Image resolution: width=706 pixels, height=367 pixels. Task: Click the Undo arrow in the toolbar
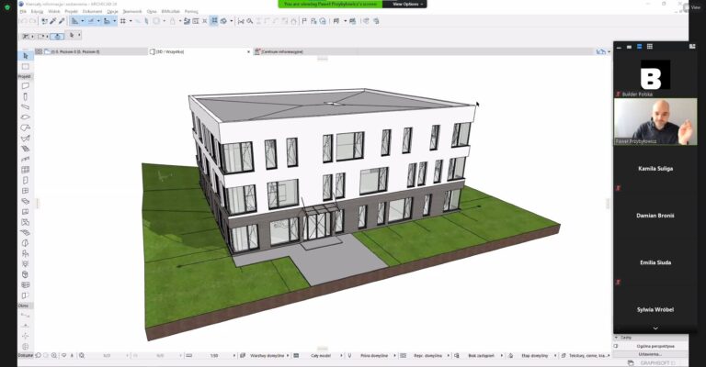(x=24, y=21)
